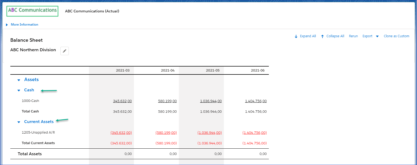The image size is (417, 165).
Task: Collapse the Assets section triangle
Action: [19, 80]
